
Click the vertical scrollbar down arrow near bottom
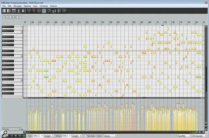coord(206,123)
